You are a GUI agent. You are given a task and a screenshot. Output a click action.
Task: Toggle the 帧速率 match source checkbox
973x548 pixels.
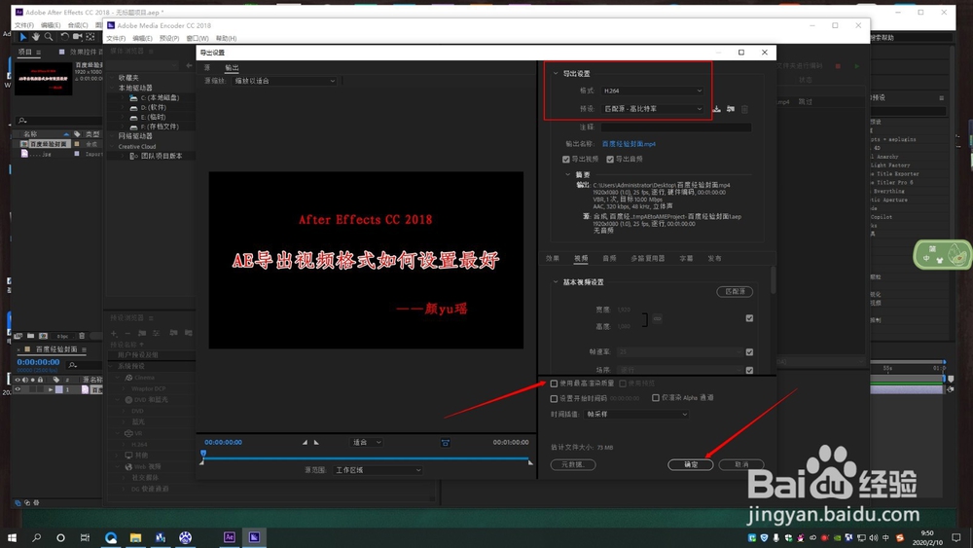(x=749, y=352)
